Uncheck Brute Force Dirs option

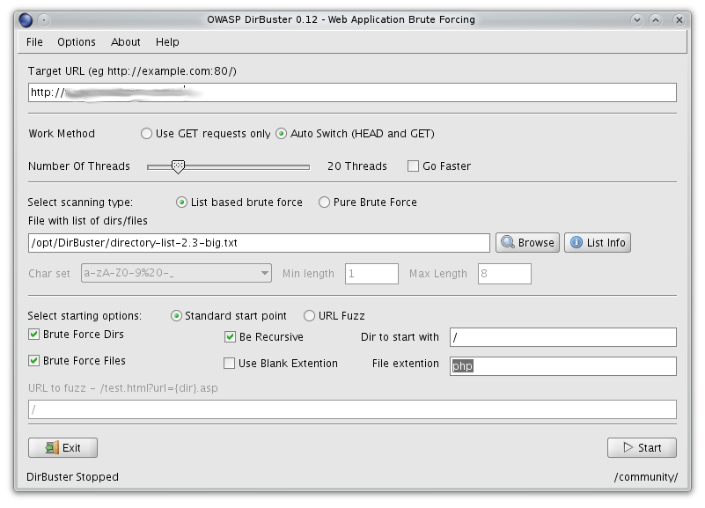click(34, 335)
